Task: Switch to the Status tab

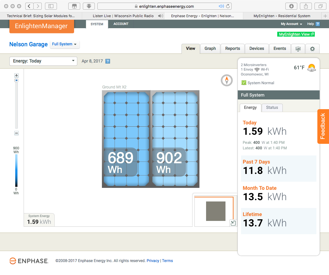Action: 272,108
